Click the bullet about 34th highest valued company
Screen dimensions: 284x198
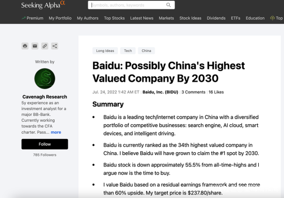point(181,149)
